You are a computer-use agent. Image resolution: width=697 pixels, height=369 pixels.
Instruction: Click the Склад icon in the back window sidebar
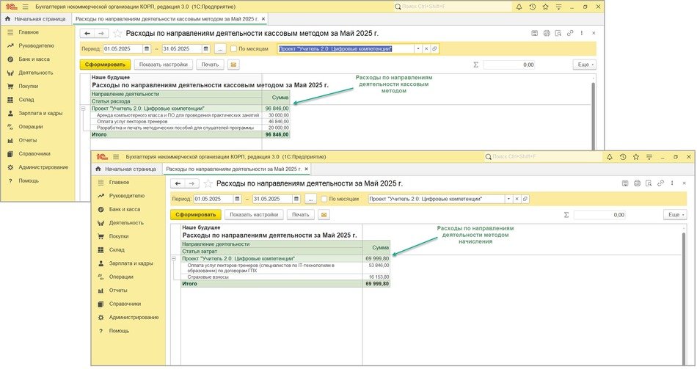10,100
